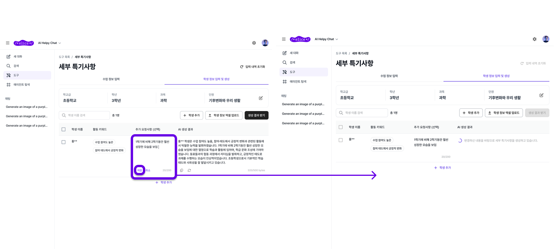This screenshot has height=249, width=554.
Task: Check the 홍** student row in left screen
Action: tap(64, 142)
